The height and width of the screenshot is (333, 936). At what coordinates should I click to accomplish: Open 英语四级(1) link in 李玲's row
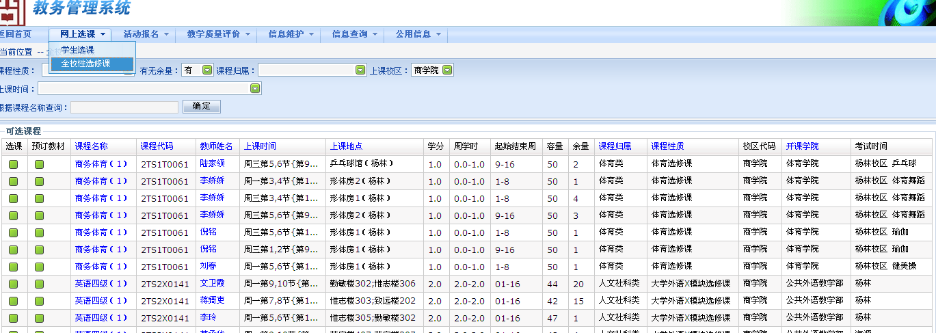click(x=101, y=318)
